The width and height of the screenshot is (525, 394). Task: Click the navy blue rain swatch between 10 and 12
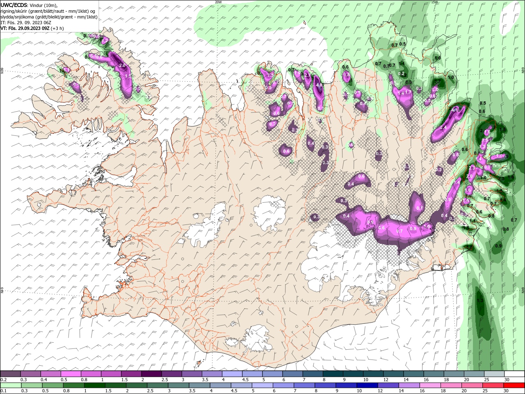coord(367,385)
